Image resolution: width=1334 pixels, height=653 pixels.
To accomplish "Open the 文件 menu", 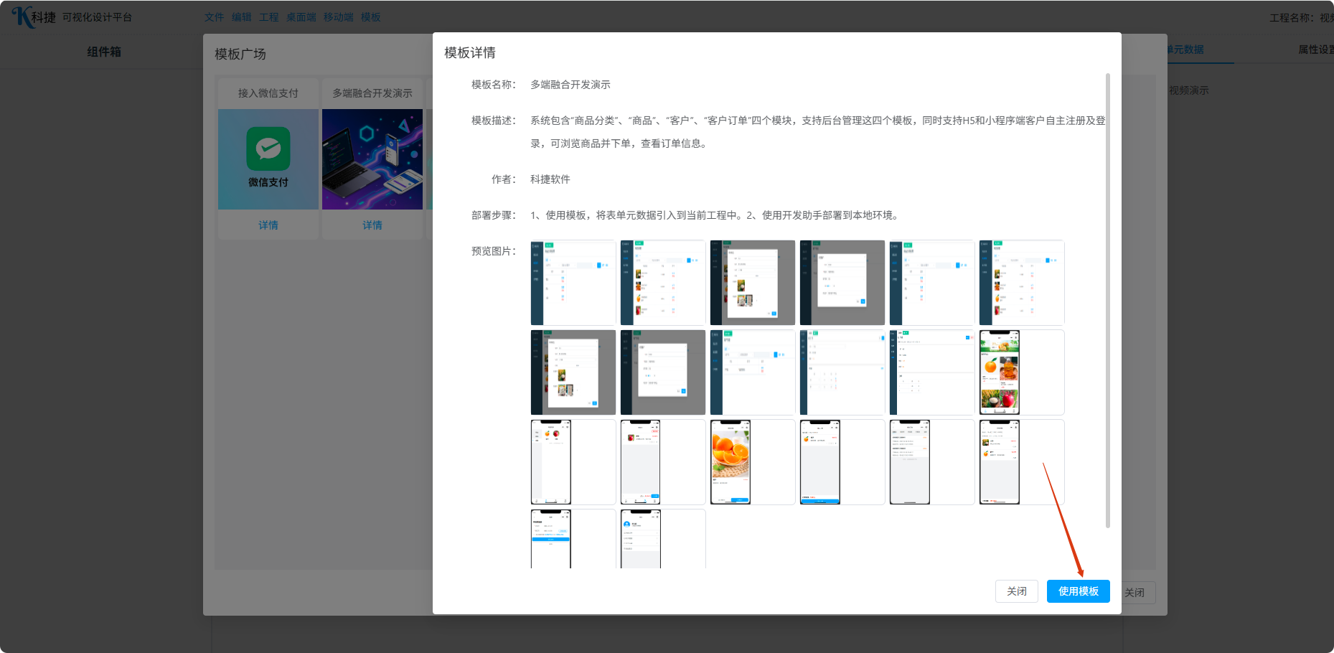I will tap(214, 17).
